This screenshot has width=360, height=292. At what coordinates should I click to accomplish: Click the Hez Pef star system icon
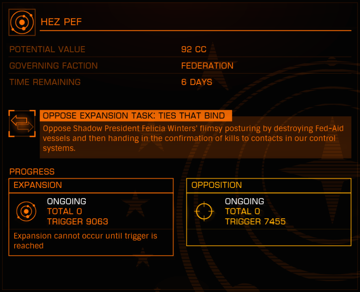click(x=22, y=22)
